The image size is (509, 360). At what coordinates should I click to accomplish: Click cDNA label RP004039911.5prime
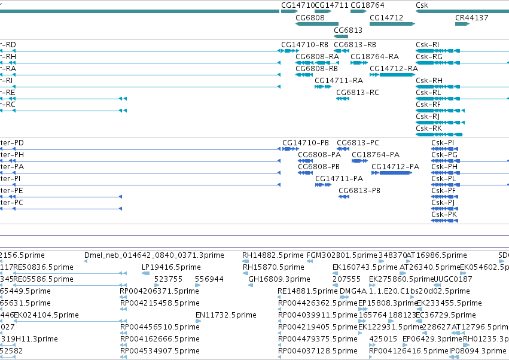pyautogui.click(x=318, y=315)
